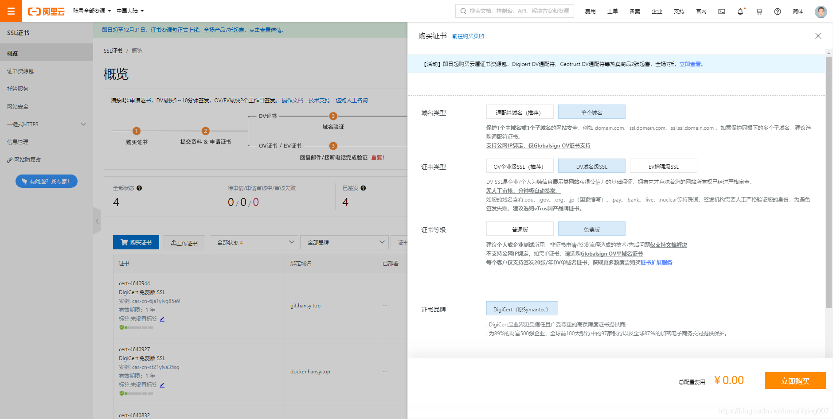This screenshot has height=419, width=833.
Task: Collapse the sidebar with the arrow handle
Action: [x=97, y=221]
